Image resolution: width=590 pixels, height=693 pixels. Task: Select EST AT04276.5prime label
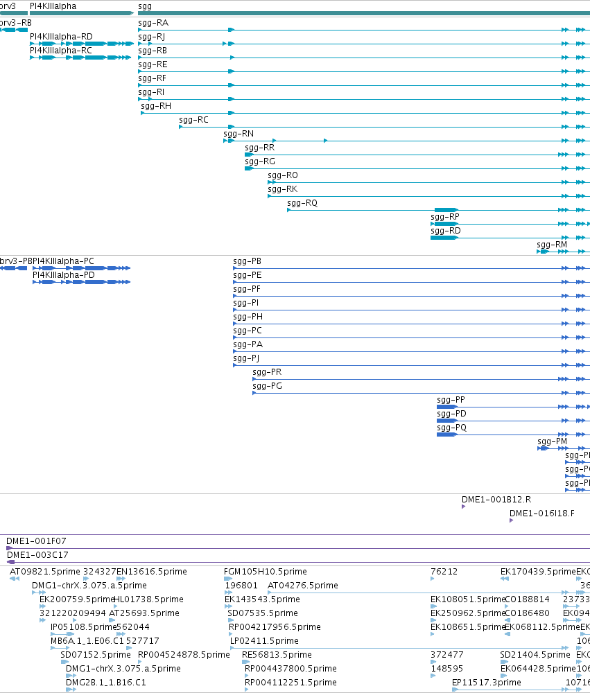(x=303, y=586)
